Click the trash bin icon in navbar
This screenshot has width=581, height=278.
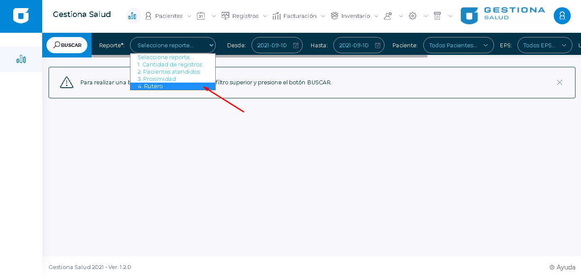(x=437, y=16)
